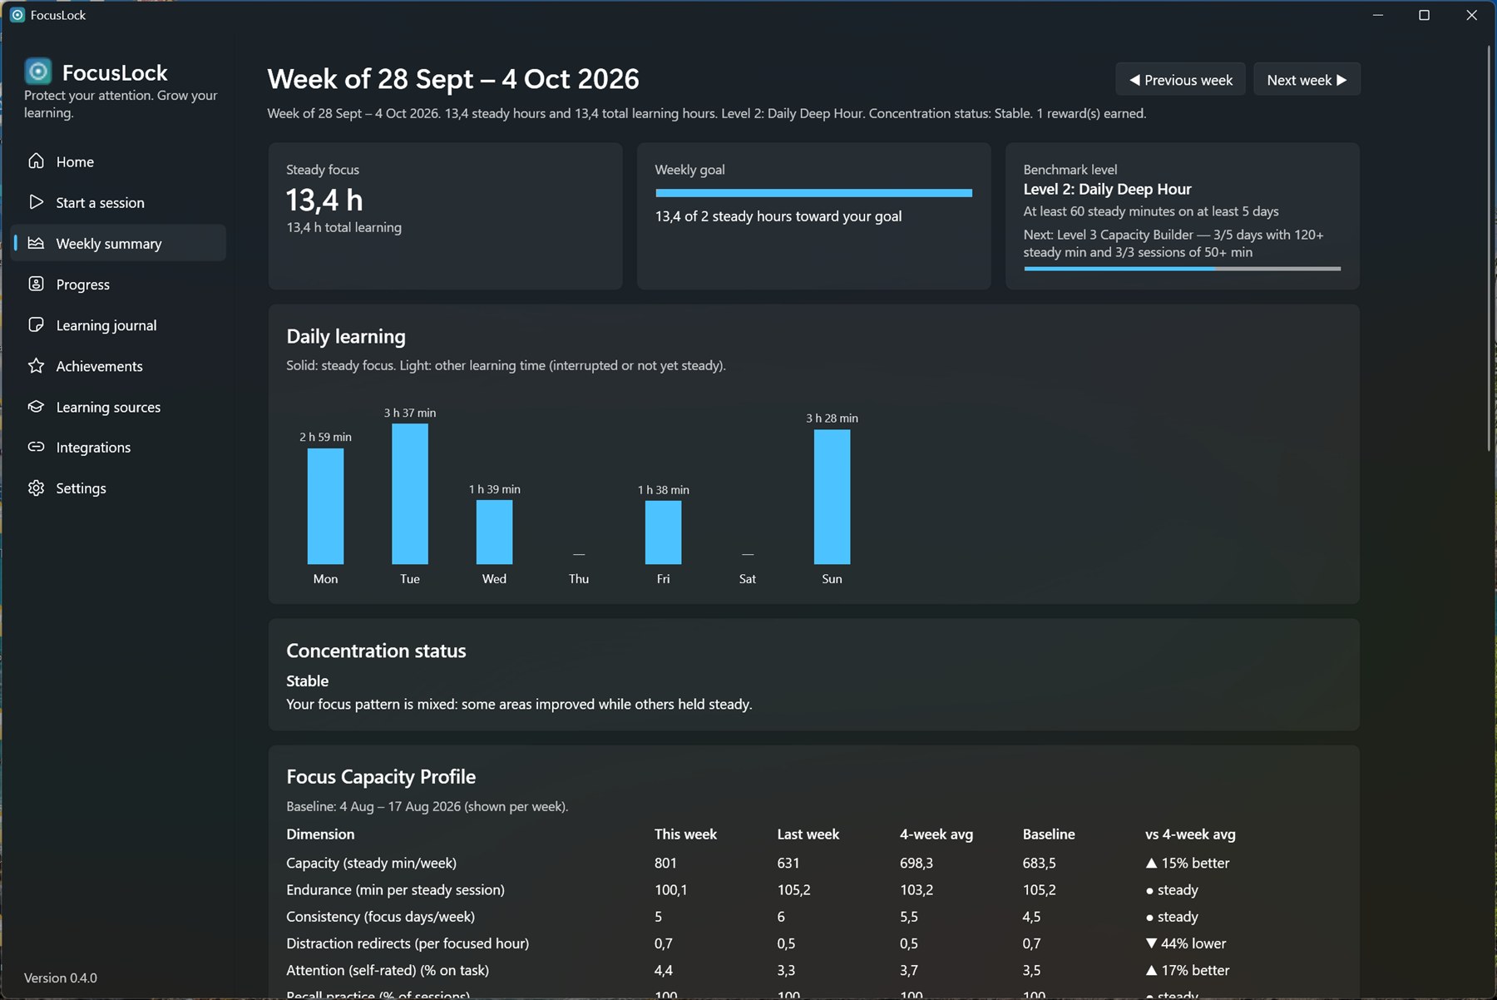Click the Learning sources graduation cap icon

[36, 406]
